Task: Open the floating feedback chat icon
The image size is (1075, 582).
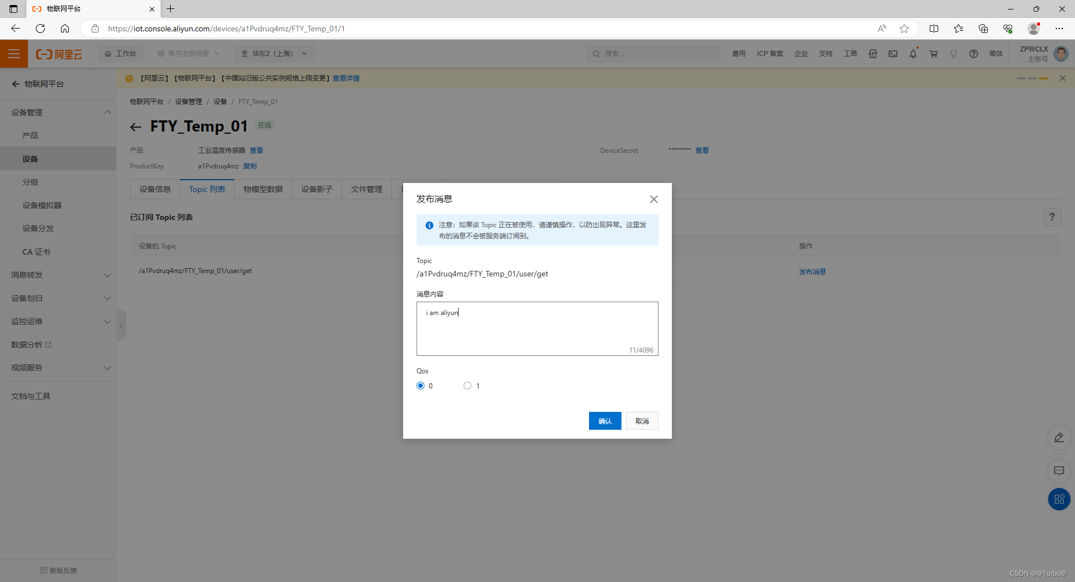Action: (x=1059, y=471)
